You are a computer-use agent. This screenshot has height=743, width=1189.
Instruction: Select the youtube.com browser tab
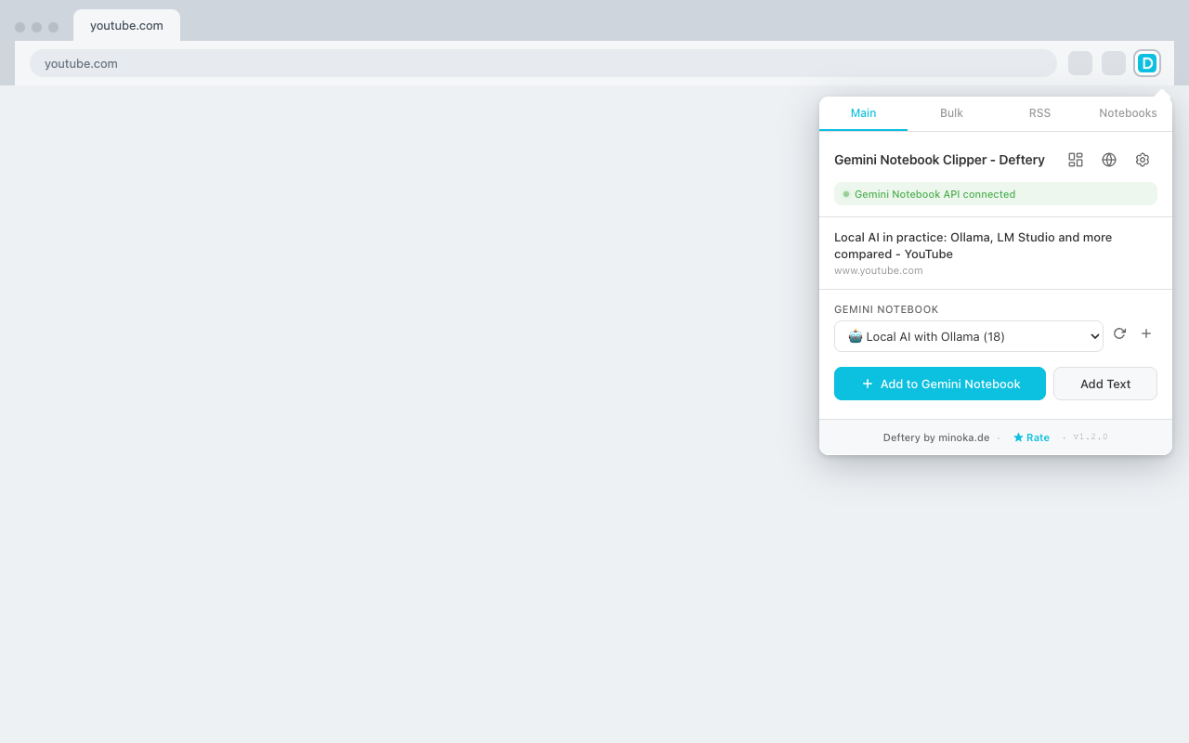[126, 25]
